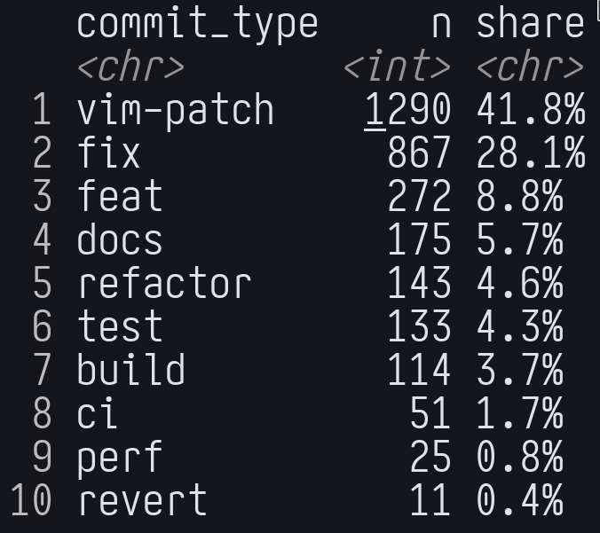The width and height of the screenshot is (600, 533).
Task: Click the share column header
Action: click(x=530, y=24)
